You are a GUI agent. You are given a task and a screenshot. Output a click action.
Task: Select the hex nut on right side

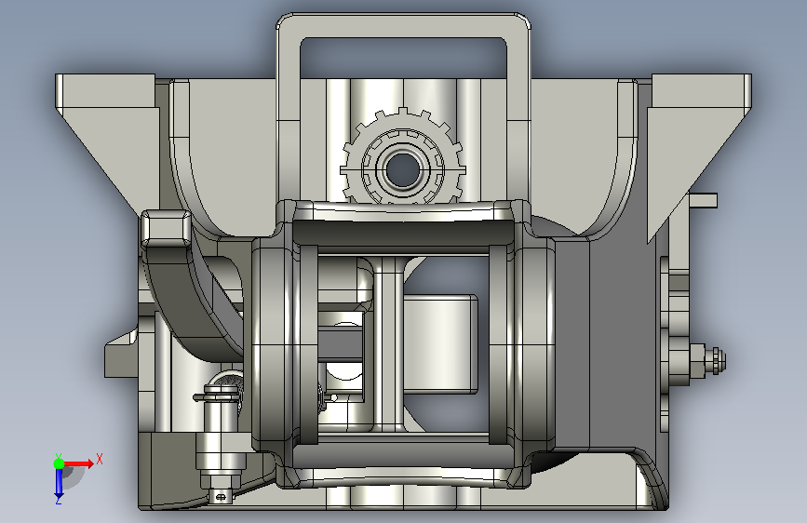pyautogui.click(x=716, y=360)
